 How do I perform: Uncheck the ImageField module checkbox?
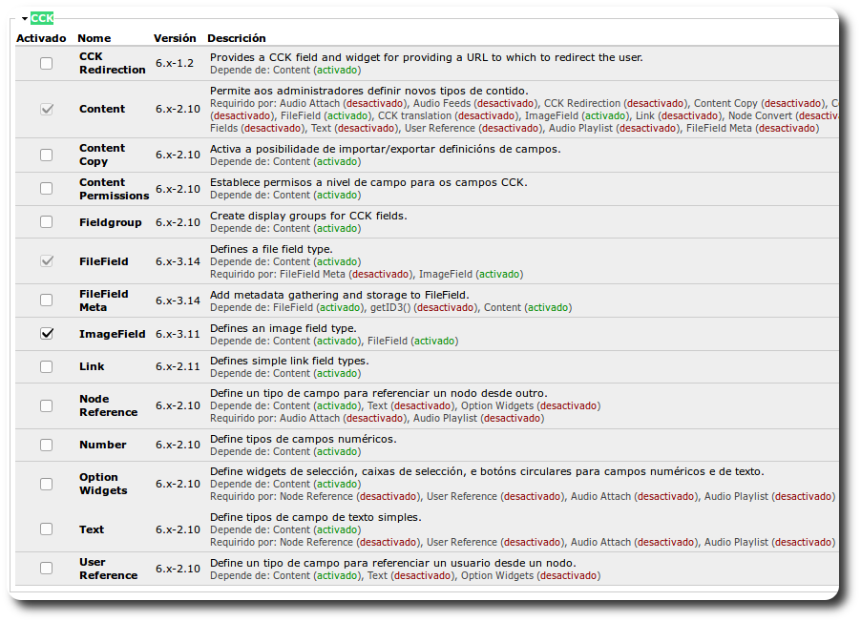[x=47, y=334]
